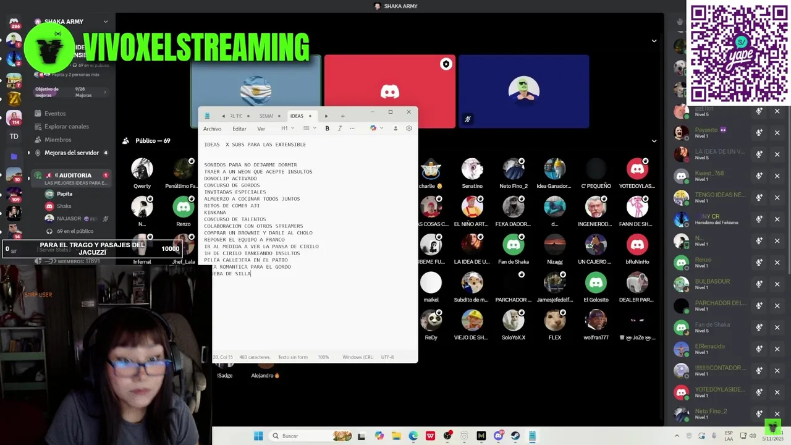Toggle microphone icon on Kwest_768's row
The width and height of the screenshot is (791, 445).
[759, 176]
